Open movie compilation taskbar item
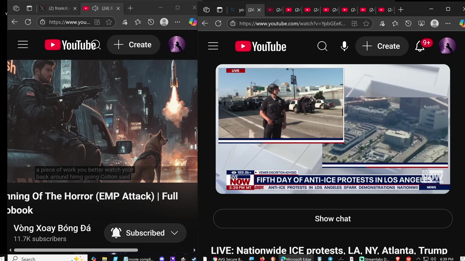Screen dimensions: 465x261 pyautogui.click(x=138, y=259)
